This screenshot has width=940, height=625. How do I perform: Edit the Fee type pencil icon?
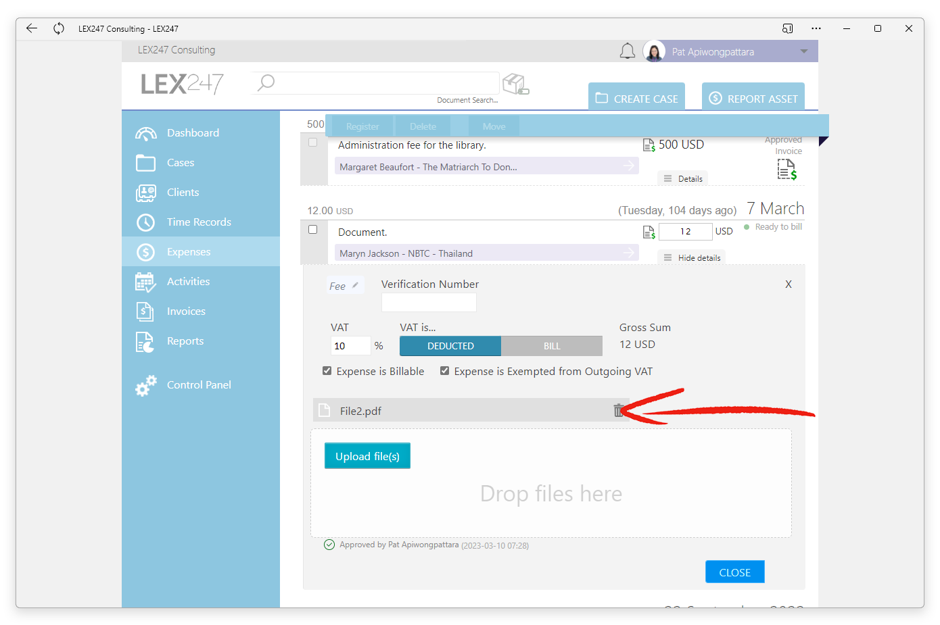coord(355,285)
